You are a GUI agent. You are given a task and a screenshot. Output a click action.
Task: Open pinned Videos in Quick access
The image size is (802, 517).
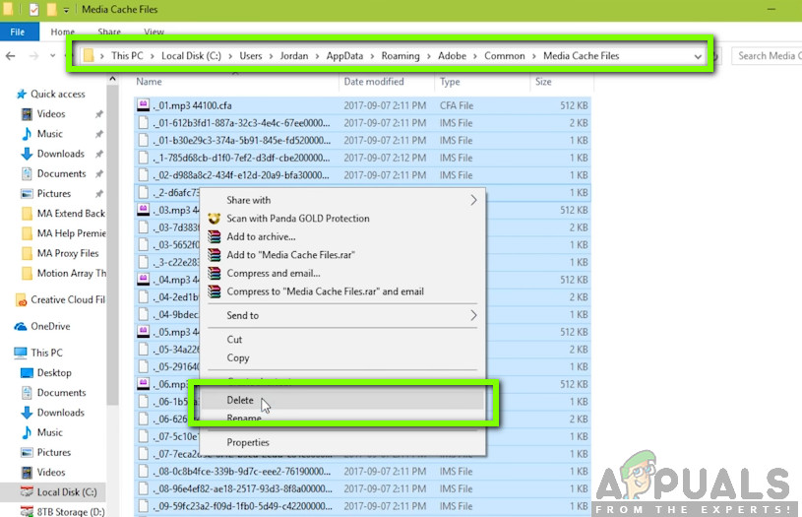coord(51,114)
